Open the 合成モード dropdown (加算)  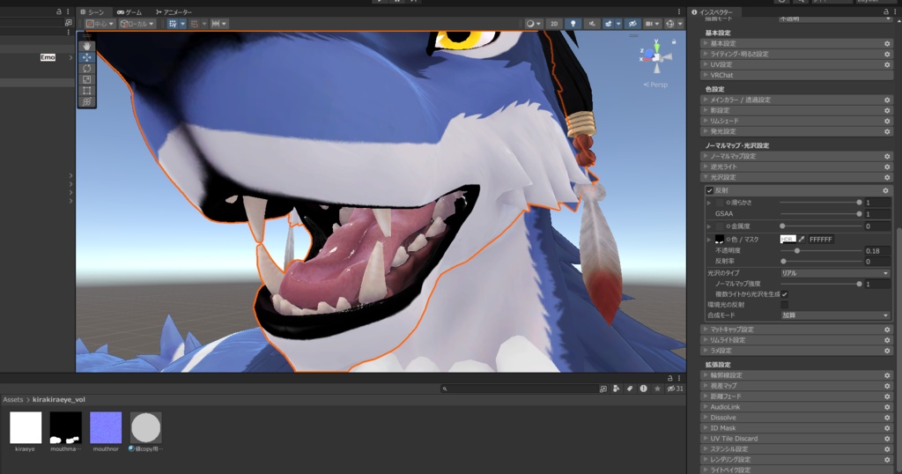[x=835, y=315]
